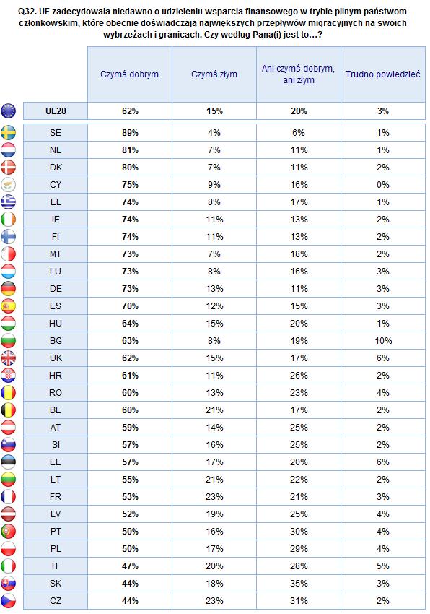Click the Czymś złym column header
This screenshot has width=430, height=614.
point(214,74)
